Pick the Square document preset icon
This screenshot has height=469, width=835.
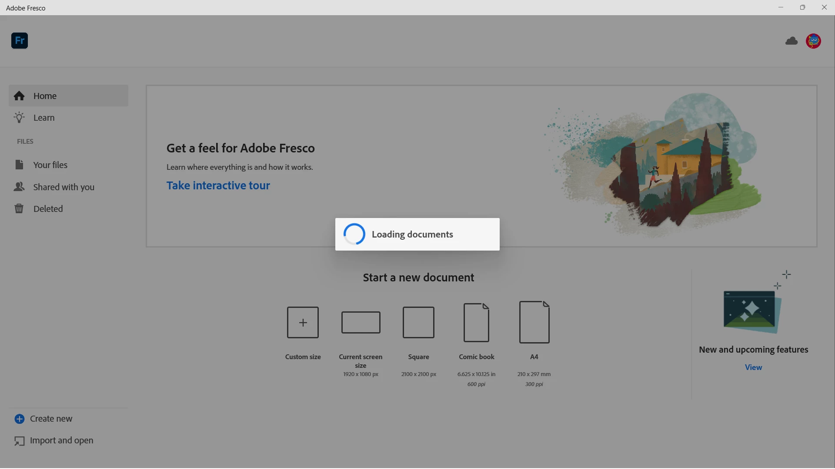[418, 322]
